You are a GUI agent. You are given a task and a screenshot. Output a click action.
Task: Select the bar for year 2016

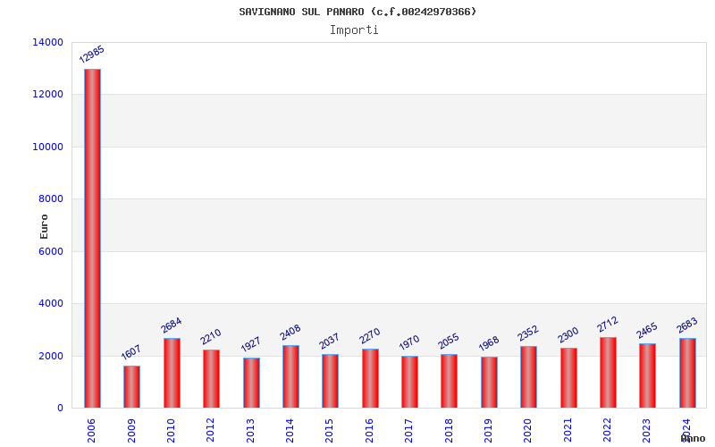click(370, 378)
